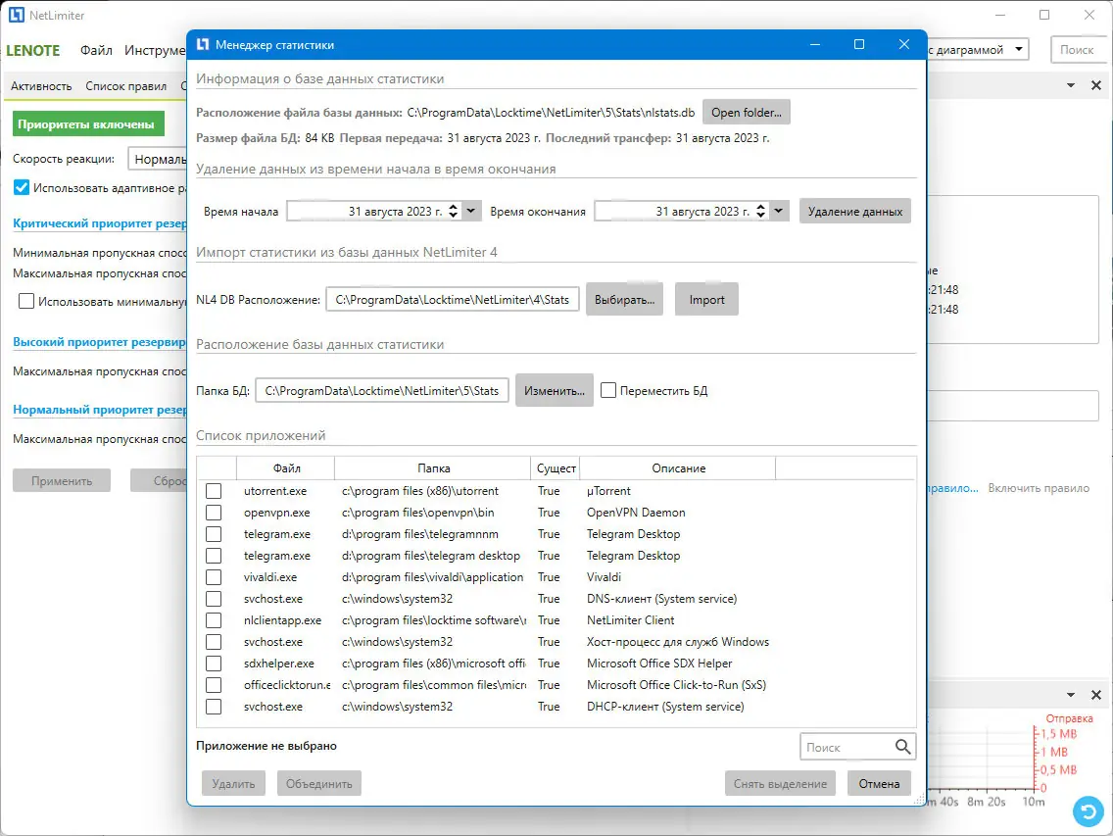Image resolution: width=1113 pixels, height=836 pixels.
Task: Open the Файл menu
Action: [96, 50]
